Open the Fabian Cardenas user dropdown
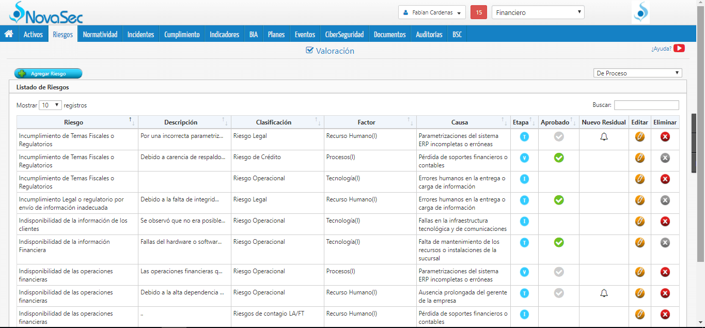The height and width of the screenshot is (328, 705). 432,12
